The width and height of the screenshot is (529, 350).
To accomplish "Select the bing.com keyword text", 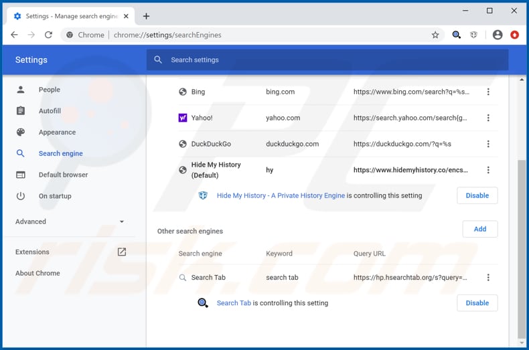I will [x=280, y=92].
